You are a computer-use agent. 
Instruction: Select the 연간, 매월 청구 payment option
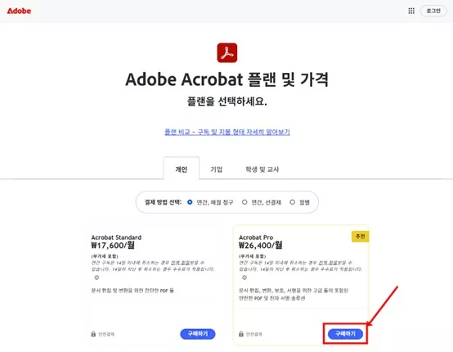(x=210, y=202)
